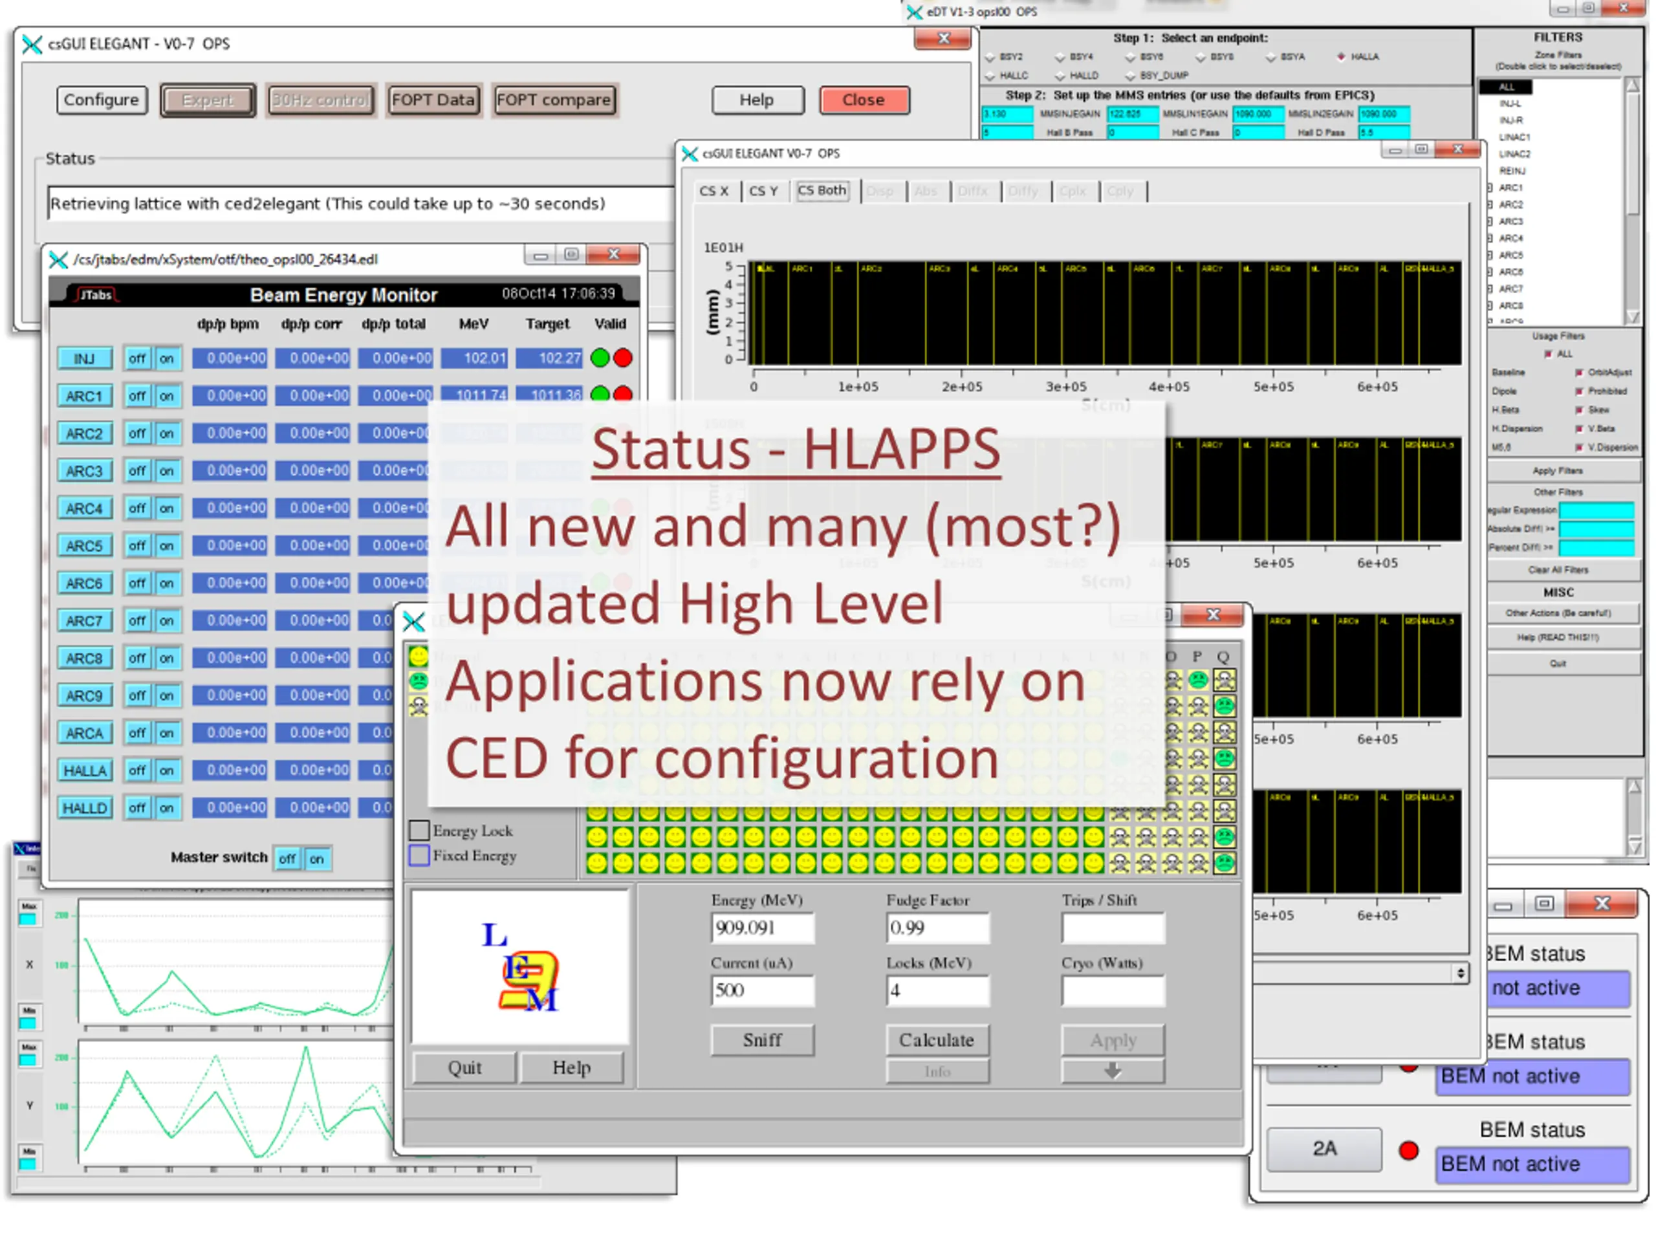
Task: Toggle the ALL usage filter checkbox
Action: [x=1548, y=354]
